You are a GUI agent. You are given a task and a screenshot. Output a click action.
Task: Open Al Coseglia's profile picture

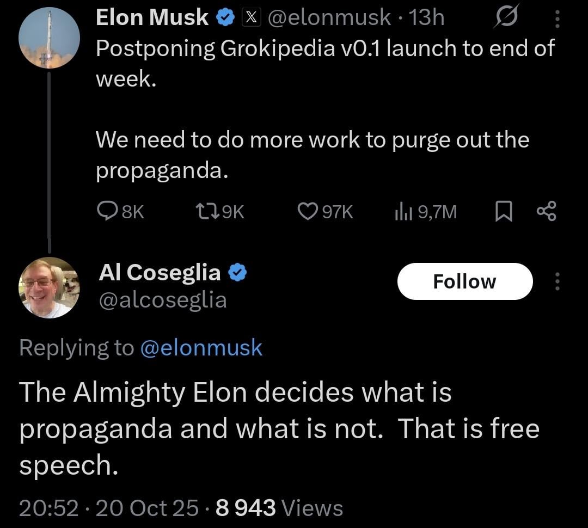click(x=49, y=287)
